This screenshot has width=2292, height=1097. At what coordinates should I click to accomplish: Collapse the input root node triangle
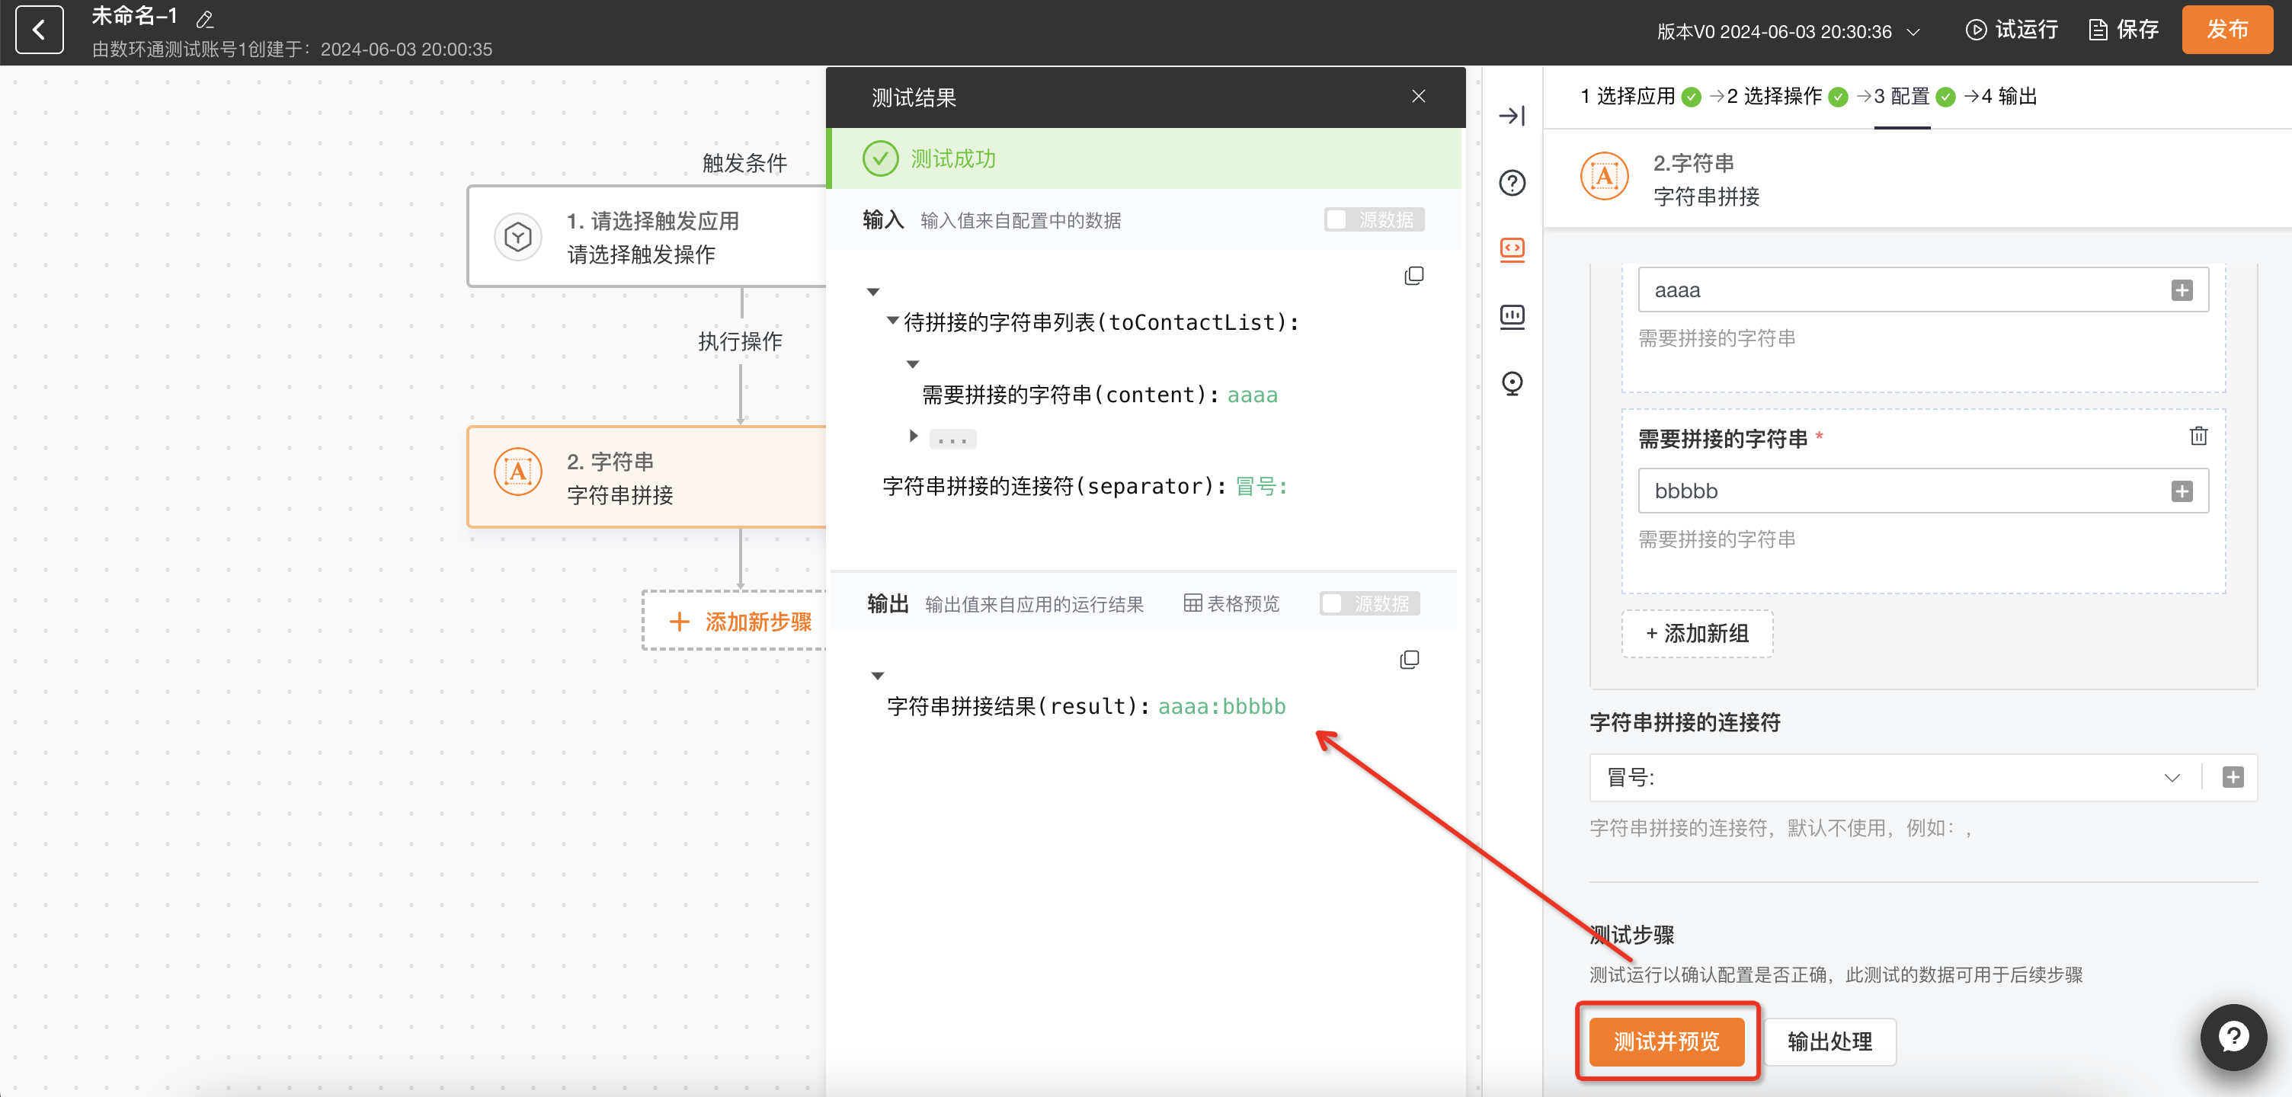(x=873, y=292)
